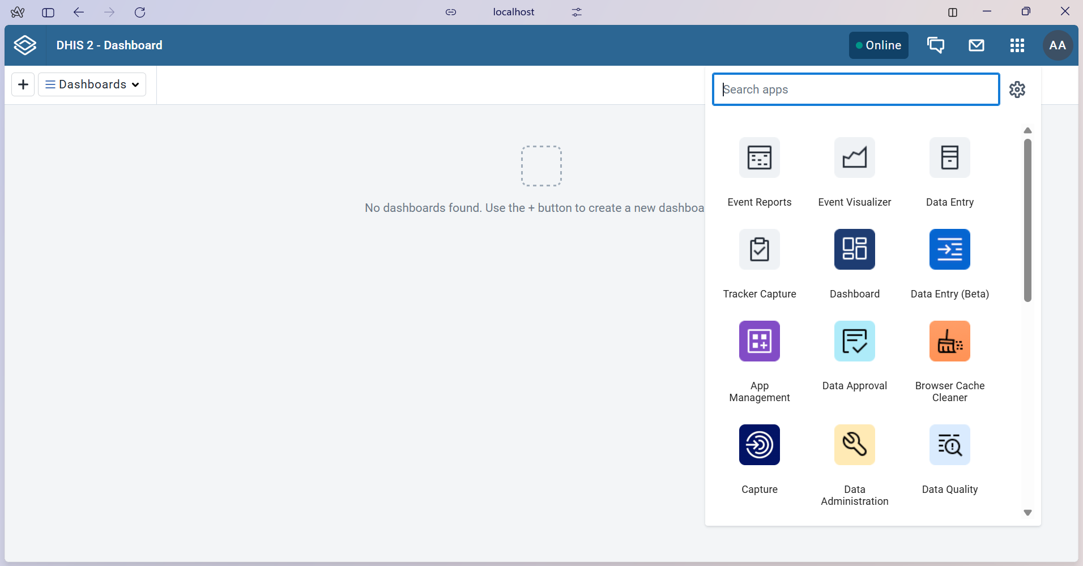Click the DHIS 2 logo
Image resolution: width=1083 pixels, height=566 pixels.
pos(25,45)
